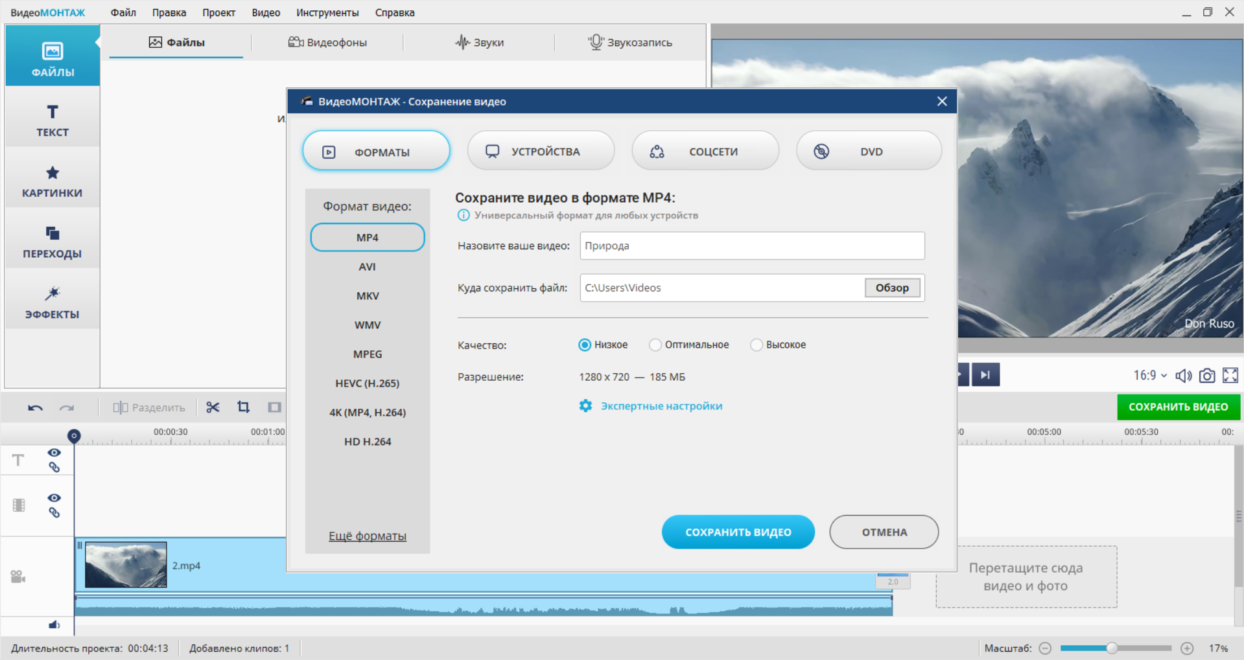Select the DVD export tab
Image resolution: width=1244 pixels, height=660 pixels.
(x=869, y=152)
